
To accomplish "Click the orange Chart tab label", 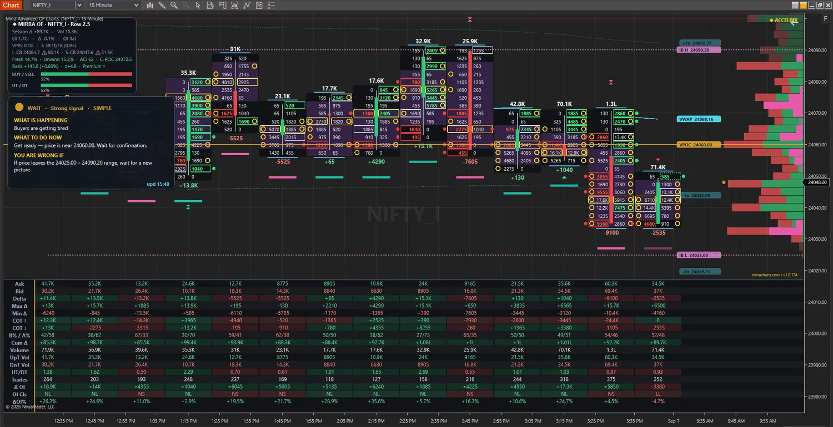I will 11,5.
